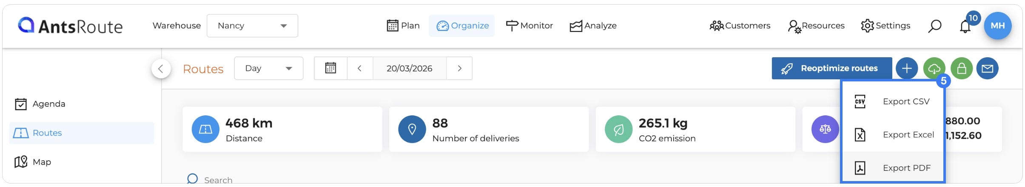
Task: Open the calendar date picker icon
Action: point(330,68)
